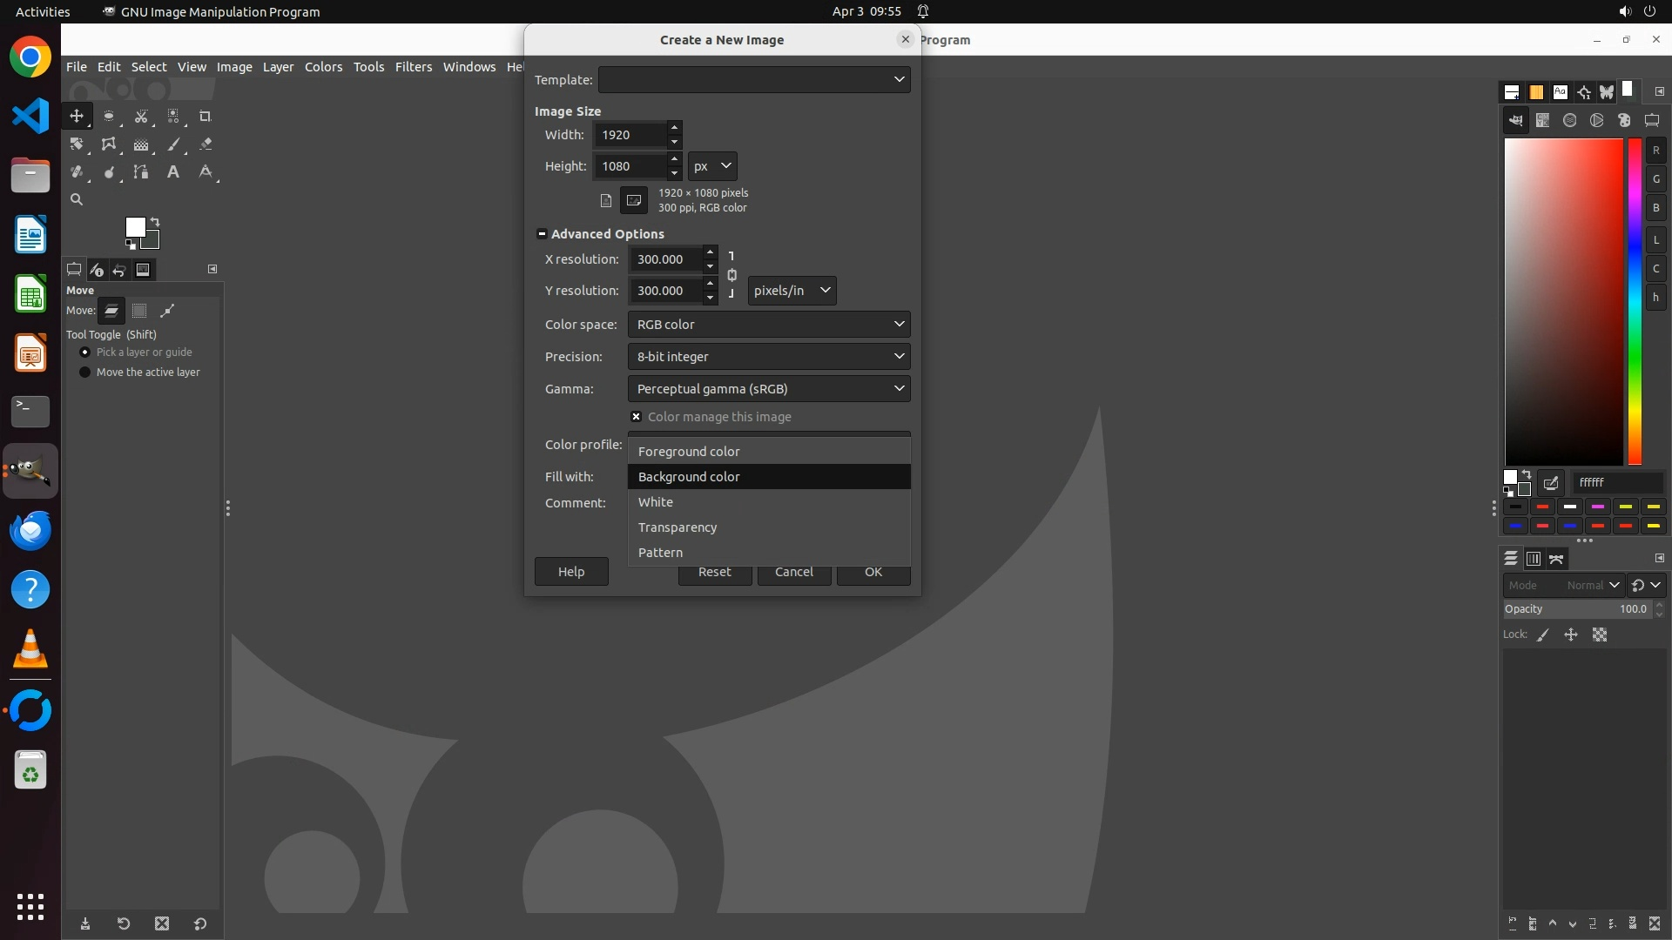Select the Paintbrush tool
The width and height of the screenshot is (1672, 940).
(x=173, y=144)
